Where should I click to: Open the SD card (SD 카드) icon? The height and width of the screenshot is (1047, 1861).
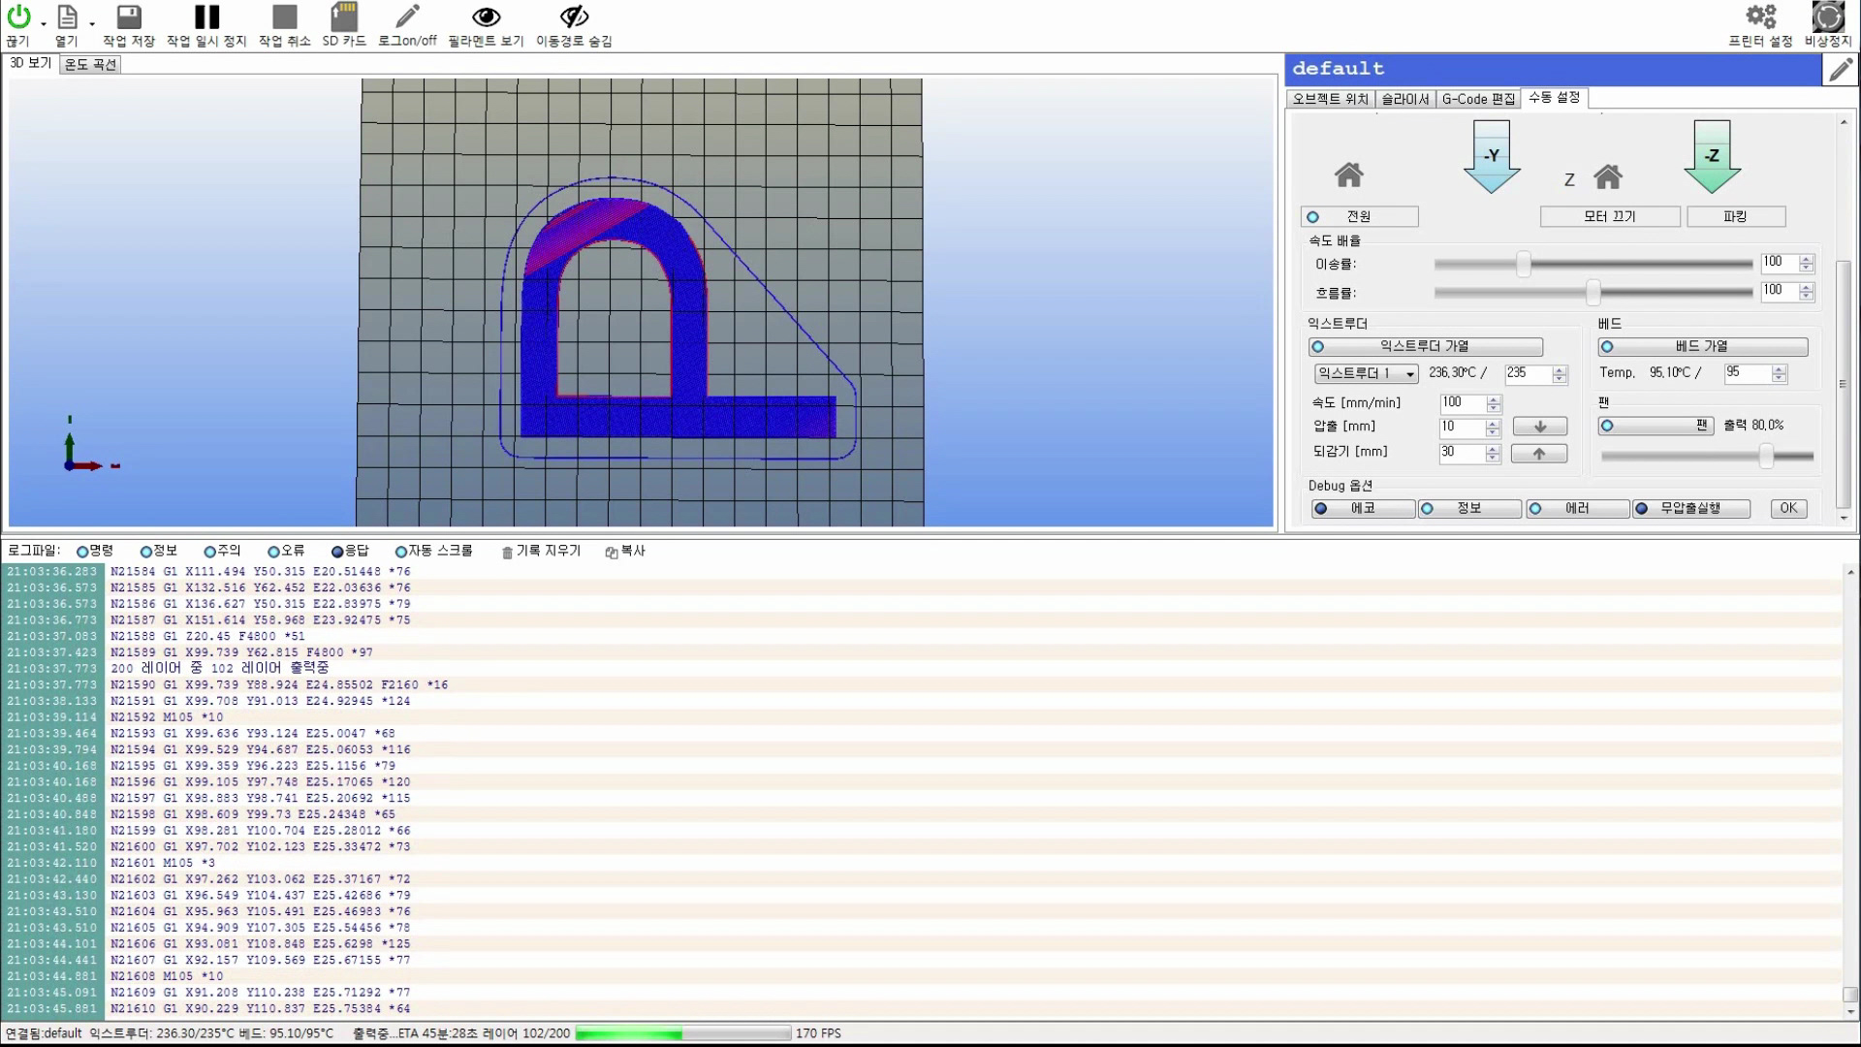tap(344, 16)
